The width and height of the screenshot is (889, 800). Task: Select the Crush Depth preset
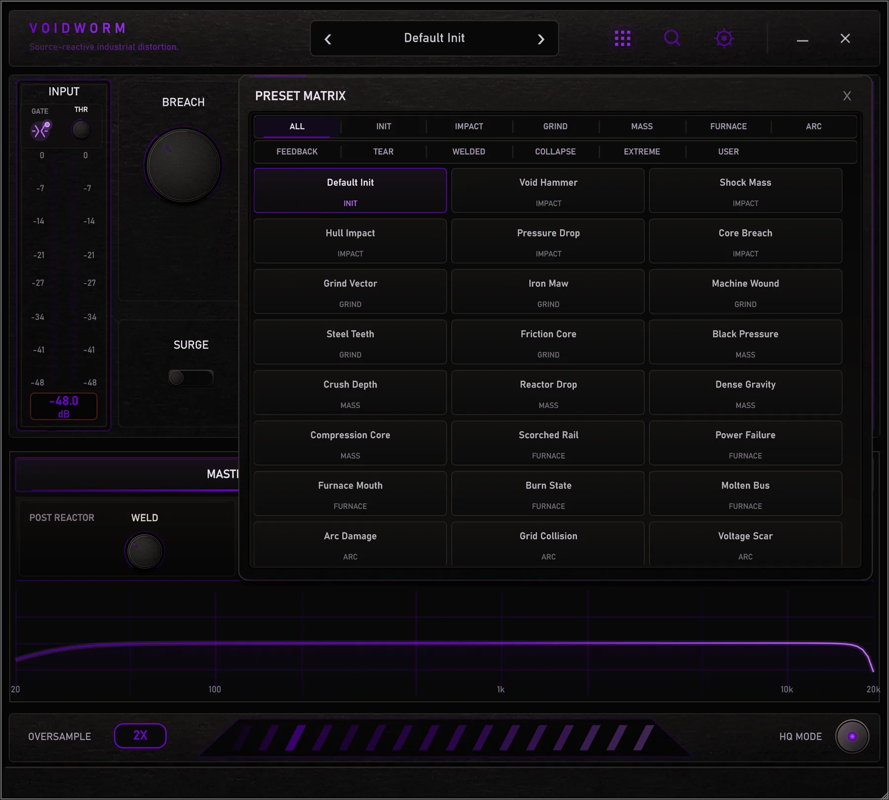tap(350, 393)
